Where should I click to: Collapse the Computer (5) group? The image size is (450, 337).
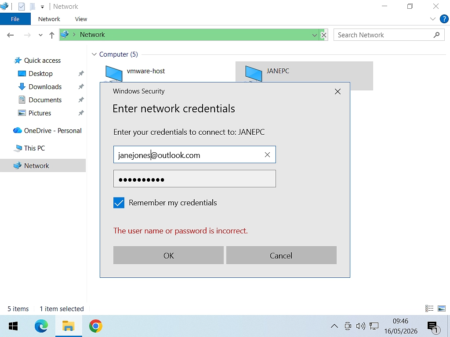tap(94, 54)
